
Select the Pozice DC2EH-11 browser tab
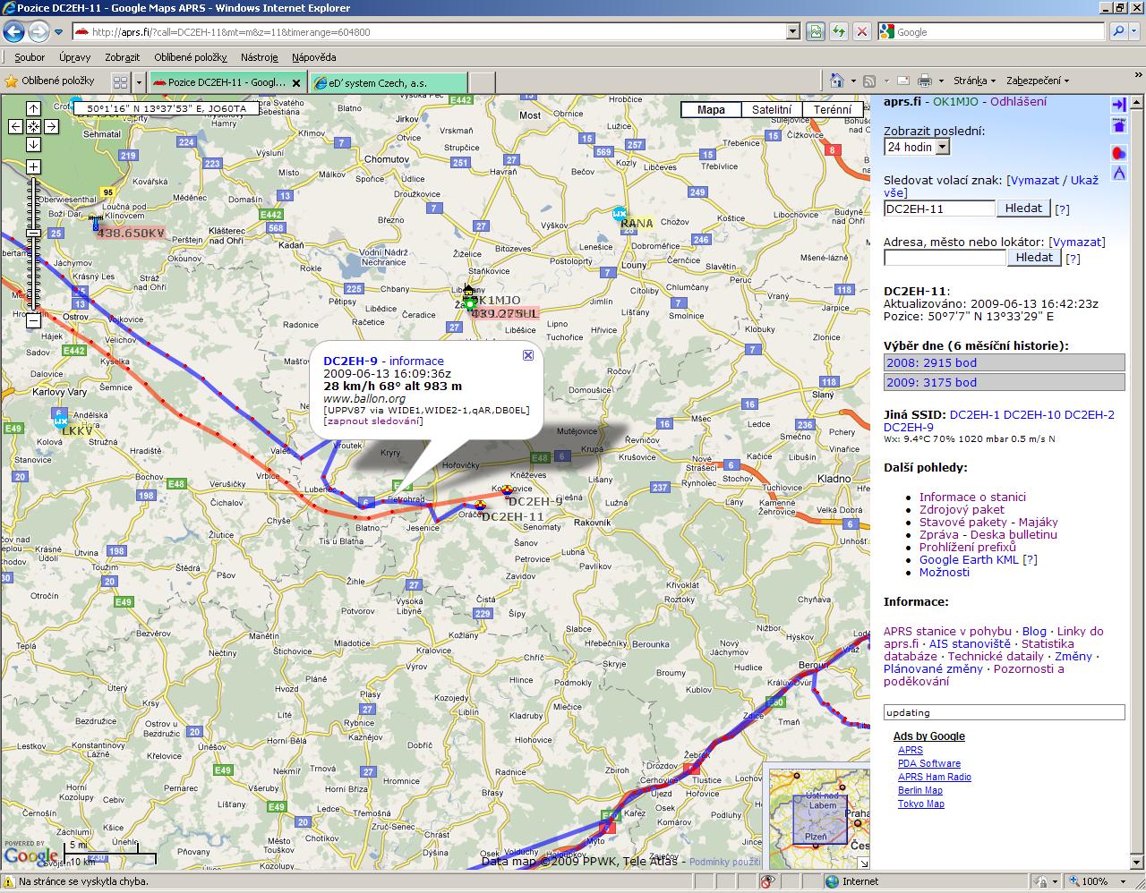(x=228, y=82)
